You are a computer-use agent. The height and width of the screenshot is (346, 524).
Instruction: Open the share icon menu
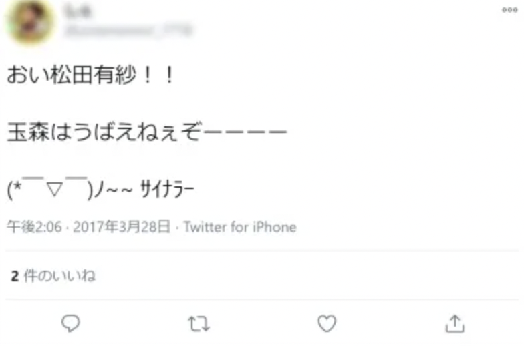pyautogui.click(x=454, y=323)
